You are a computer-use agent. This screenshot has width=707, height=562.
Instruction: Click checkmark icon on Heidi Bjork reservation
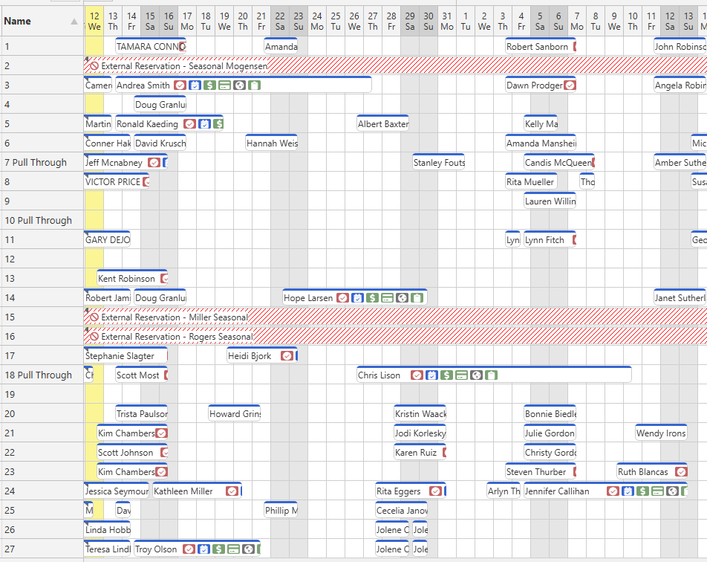point(287,355)
